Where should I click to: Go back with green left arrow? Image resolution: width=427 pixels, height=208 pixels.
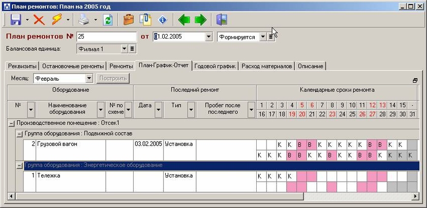click(184, 20)
